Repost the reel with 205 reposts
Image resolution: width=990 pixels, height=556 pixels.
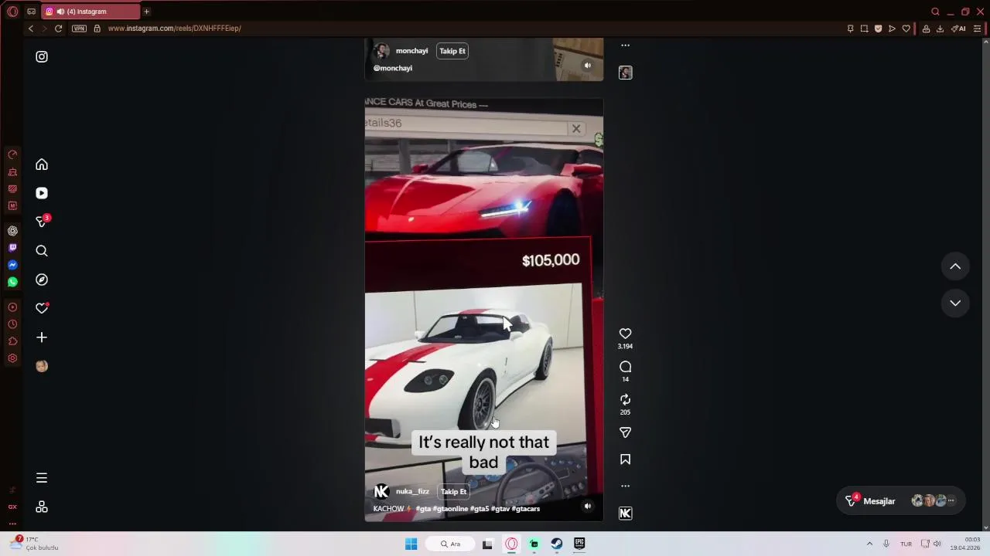pyautogui.click(x=626, y=400)
